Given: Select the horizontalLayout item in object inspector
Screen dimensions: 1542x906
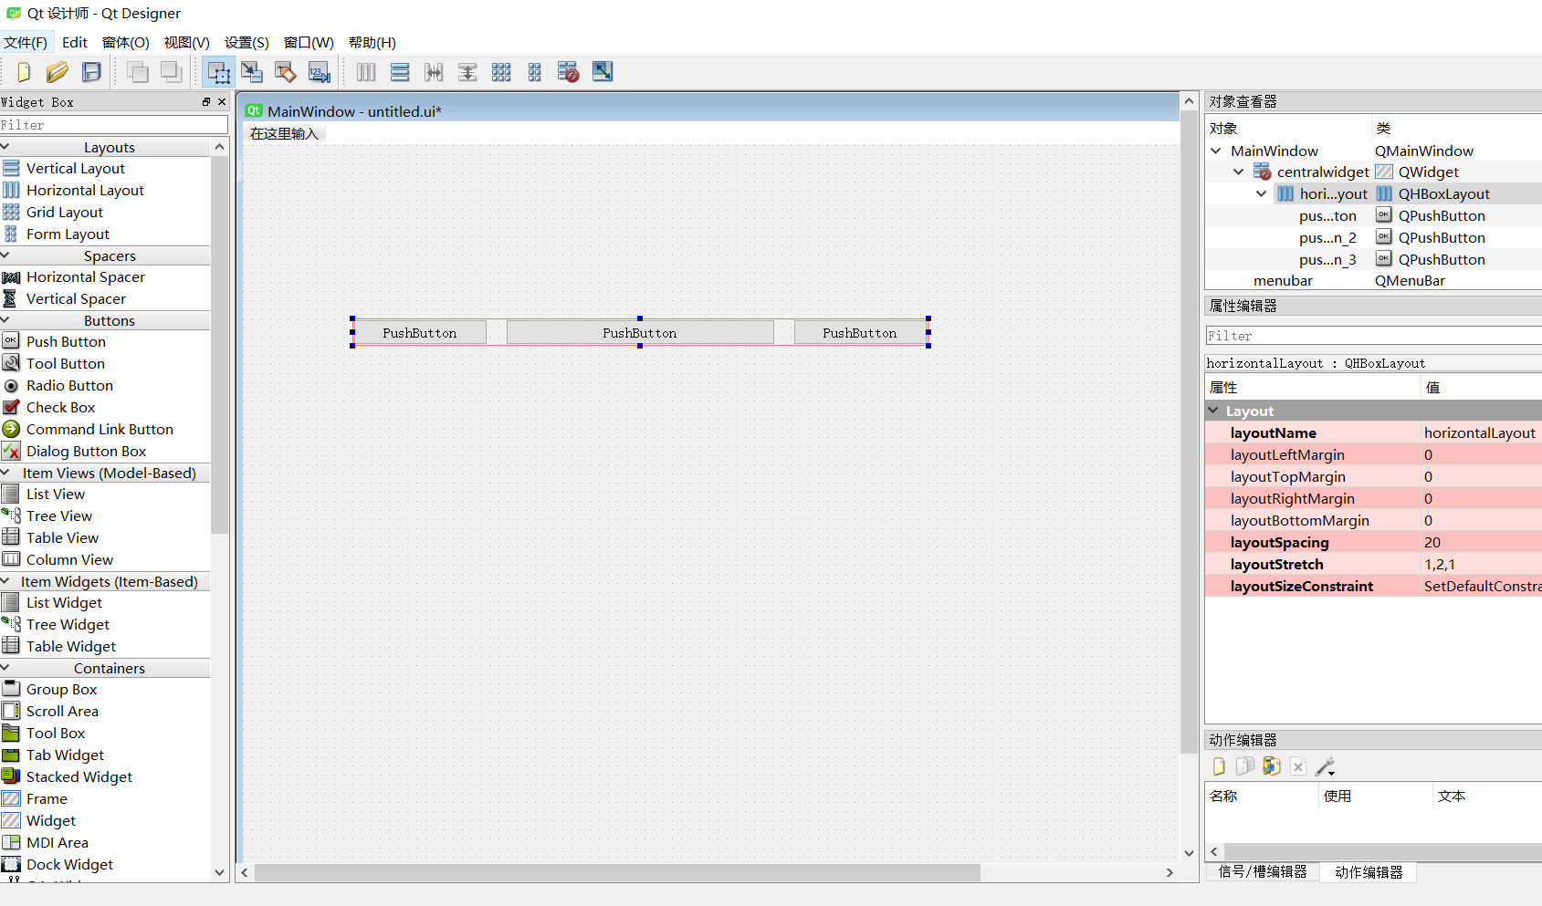Looking at the screenshot, I should pyautogui.click(x=1332, y=193).
